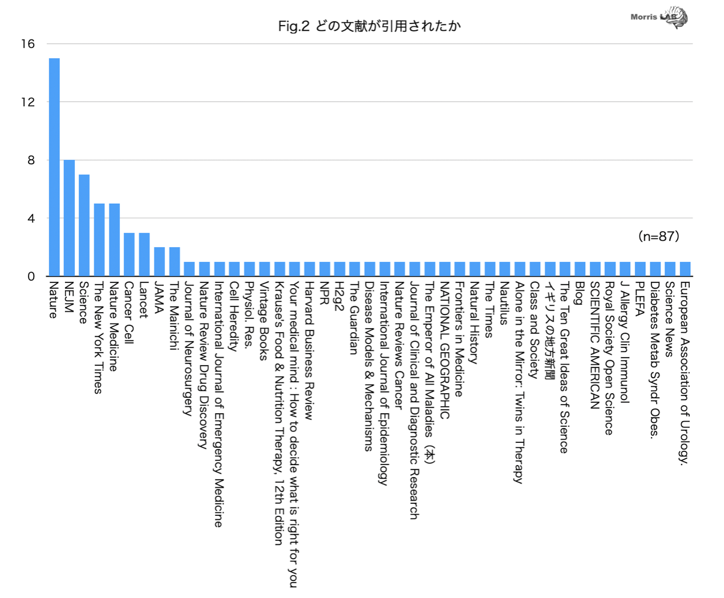Viewport: 724px width, 598px height.
Task: Click 'NATIONAL GEOGRAPHIC' axis label
Action: coord(443,350)
